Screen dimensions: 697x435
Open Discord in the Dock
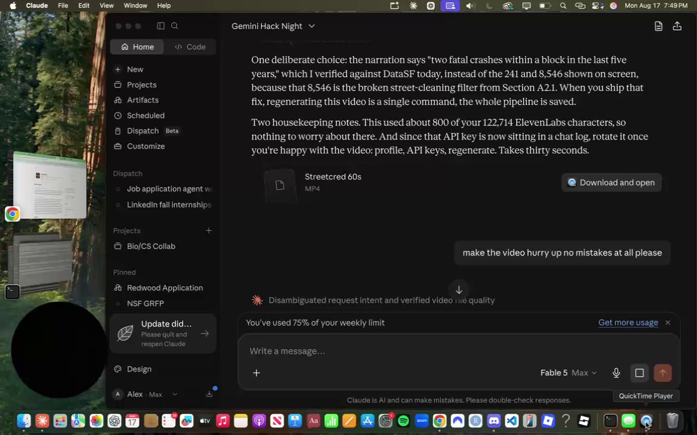(494, 420)
